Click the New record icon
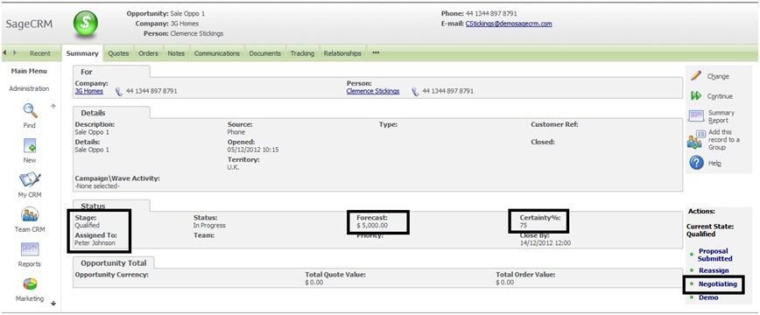760x315 pixels. click(30, 145)
